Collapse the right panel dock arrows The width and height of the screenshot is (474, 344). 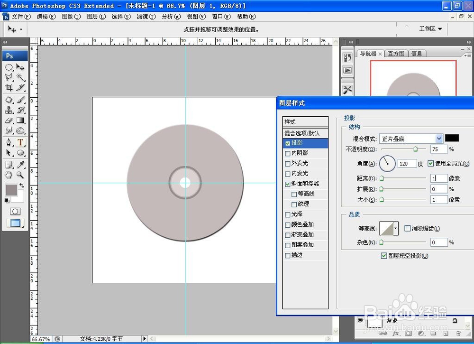point(469,42)
